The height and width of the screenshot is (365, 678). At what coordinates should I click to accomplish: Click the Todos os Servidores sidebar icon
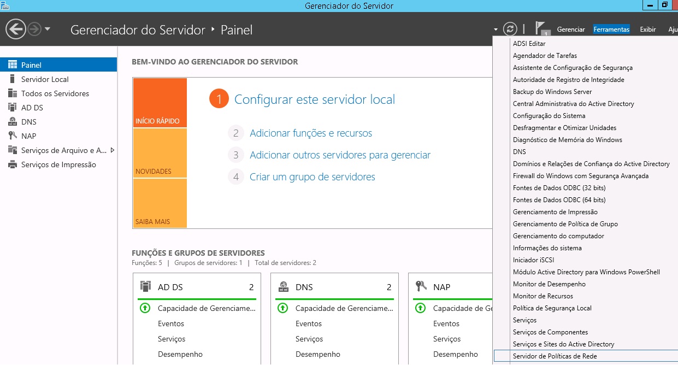(13, 93)
